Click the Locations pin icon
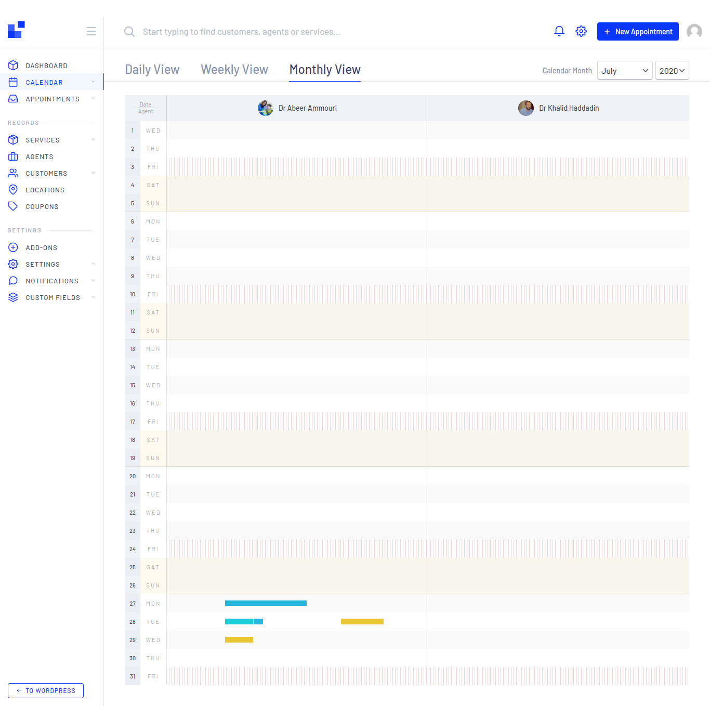 [x=13, y=189]
